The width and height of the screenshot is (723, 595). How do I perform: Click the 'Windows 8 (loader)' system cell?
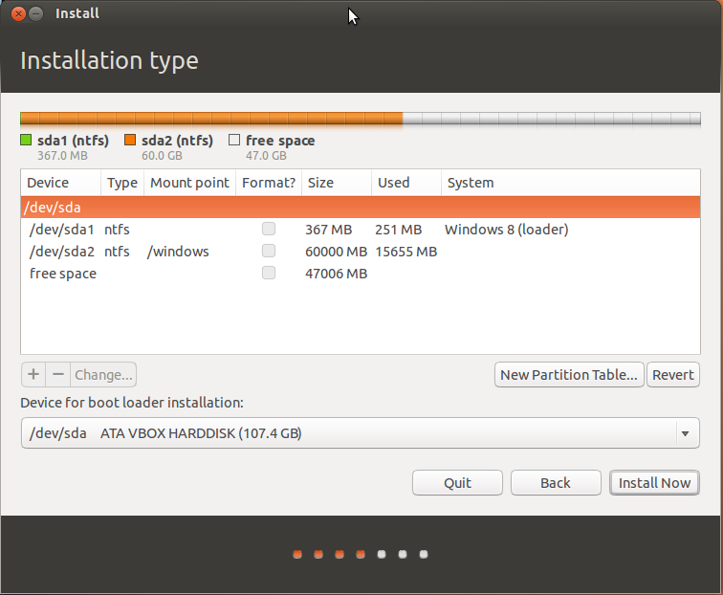point(506,230)
